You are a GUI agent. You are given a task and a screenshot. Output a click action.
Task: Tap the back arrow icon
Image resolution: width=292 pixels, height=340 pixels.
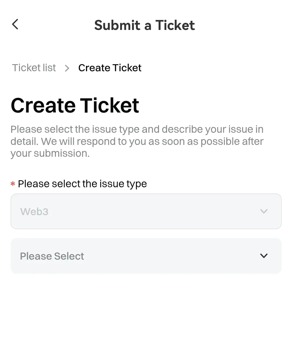pyautogui.click(x=15, y=24)
